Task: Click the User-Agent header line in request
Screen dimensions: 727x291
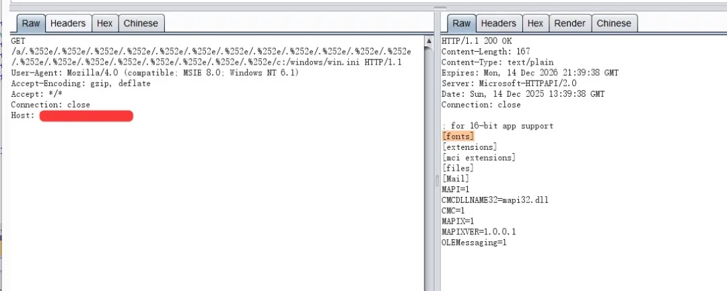Action: coord(154,73)
